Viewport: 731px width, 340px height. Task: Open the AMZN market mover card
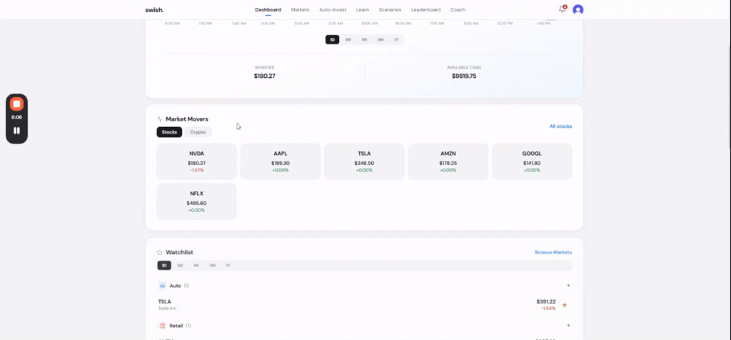click(x=448, y=161)
